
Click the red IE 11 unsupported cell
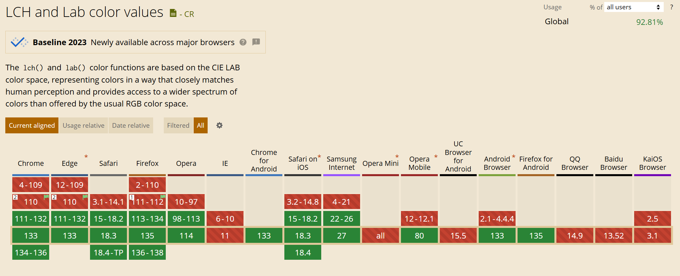(225, 236)
